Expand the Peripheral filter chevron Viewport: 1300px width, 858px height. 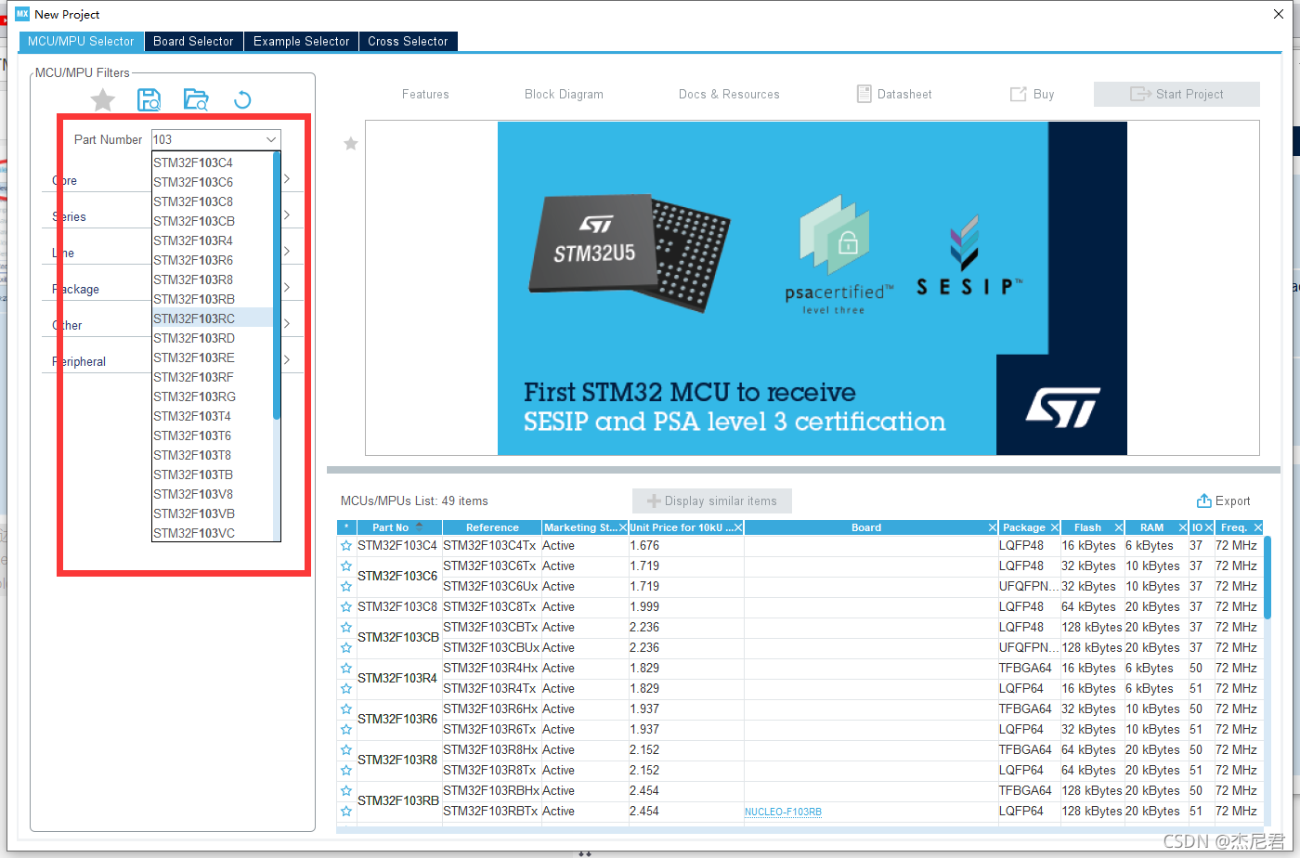click(x=287, y=360)
